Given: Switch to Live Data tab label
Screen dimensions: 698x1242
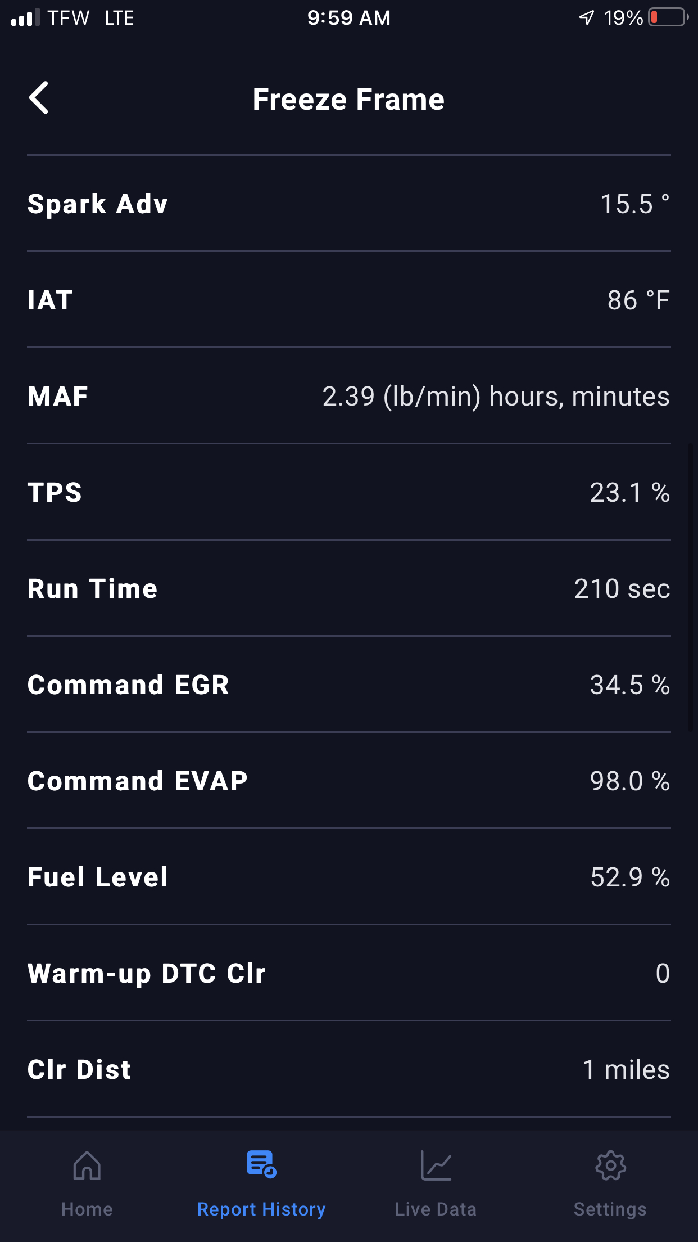Looking at the screenshot, I should click(436, 1209).
